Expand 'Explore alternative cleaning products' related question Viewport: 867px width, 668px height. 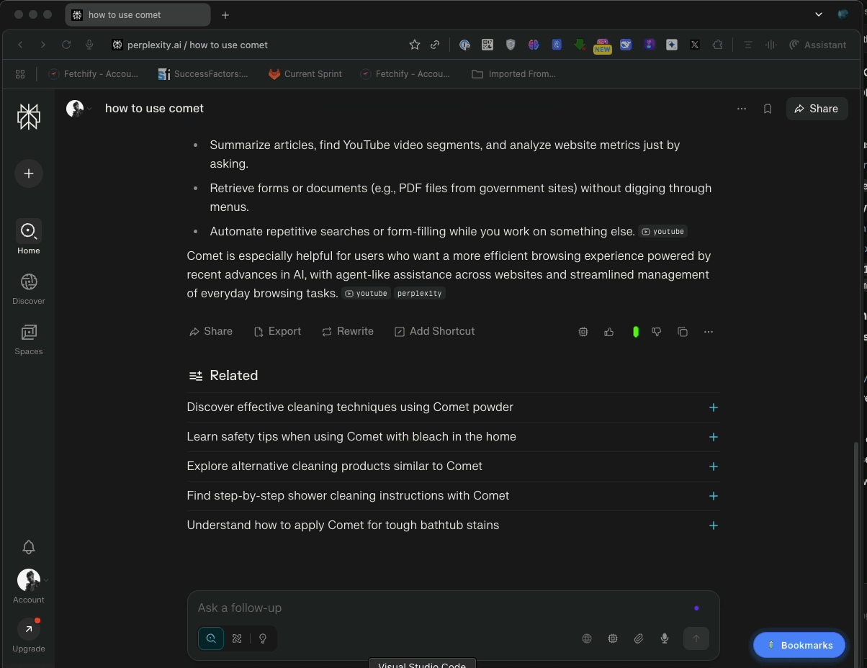point(713,466)
